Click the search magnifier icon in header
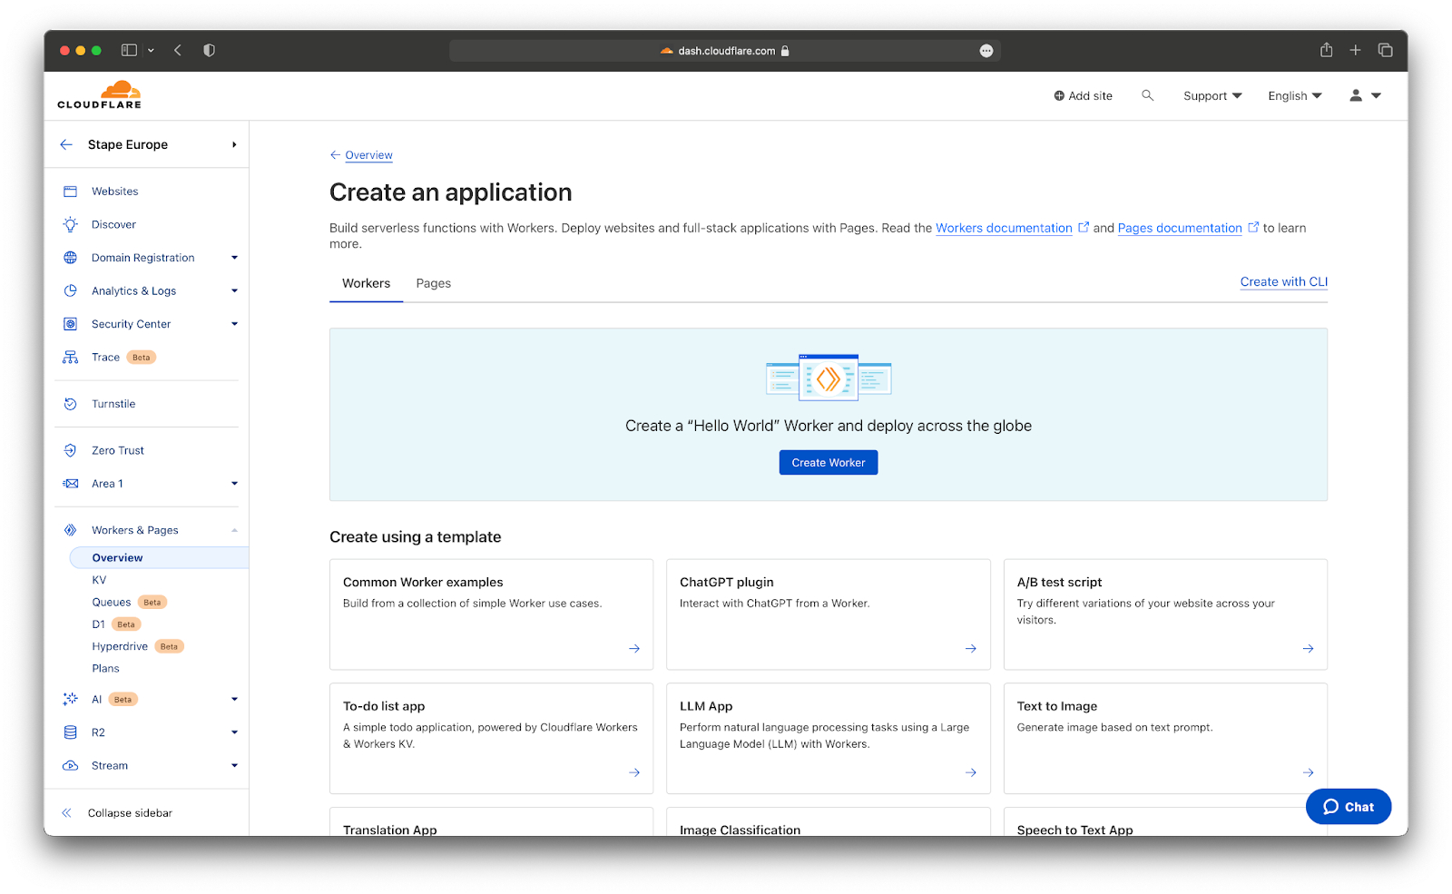 pyautogui.click(x=1147, y=95)
